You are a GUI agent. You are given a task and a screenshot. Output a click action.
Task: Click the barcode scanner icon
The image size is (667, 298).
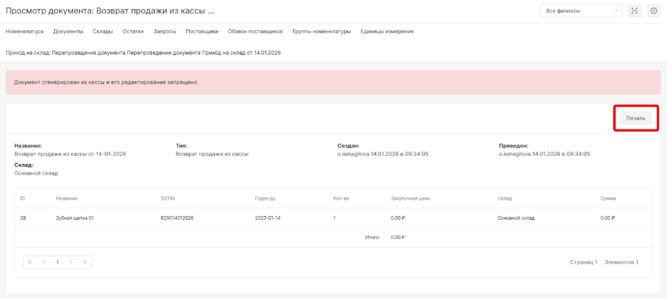(x=634, y=10)
